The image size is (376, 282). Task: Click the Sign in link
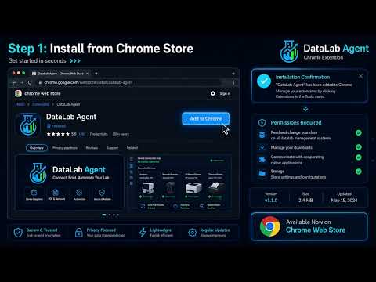click(225, 93)
